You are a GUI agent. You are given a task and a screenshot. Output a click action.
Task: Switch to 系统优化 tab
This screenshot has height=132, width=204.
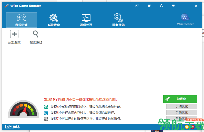(x=54, y=20)
